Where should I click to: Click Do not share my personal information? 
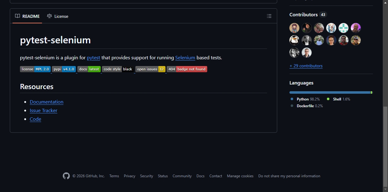(x=289, y=176)
